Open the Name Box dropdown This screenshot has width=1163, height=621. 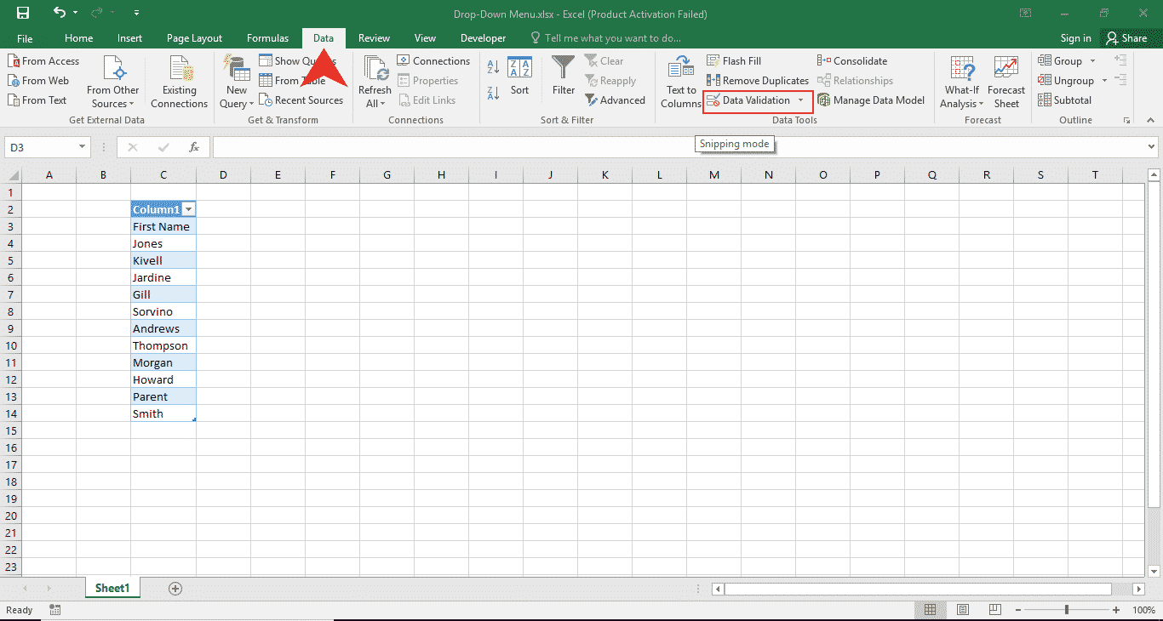coord(82,147)
